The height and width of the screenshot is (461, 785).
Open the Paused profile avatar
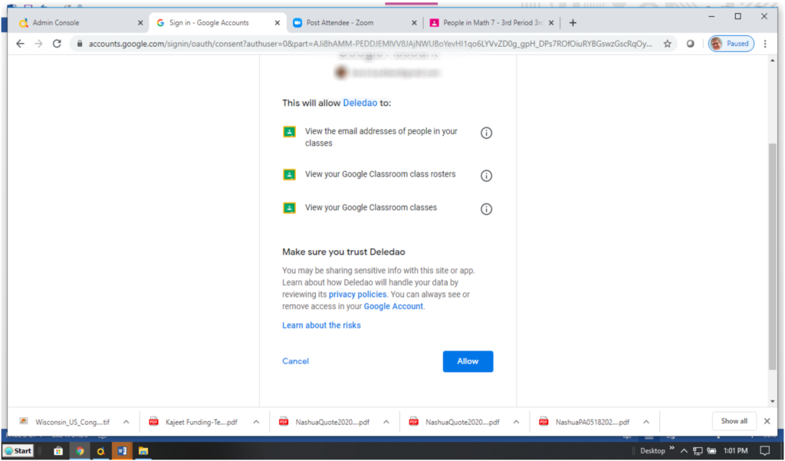731,44
